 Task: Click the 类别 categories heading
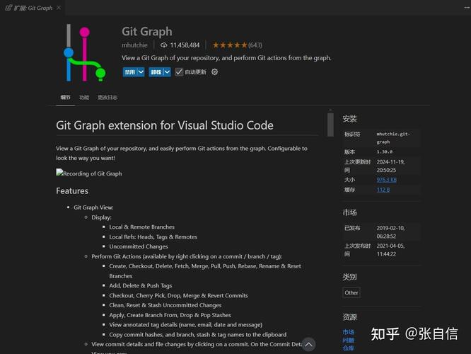[x=349, y=277]
